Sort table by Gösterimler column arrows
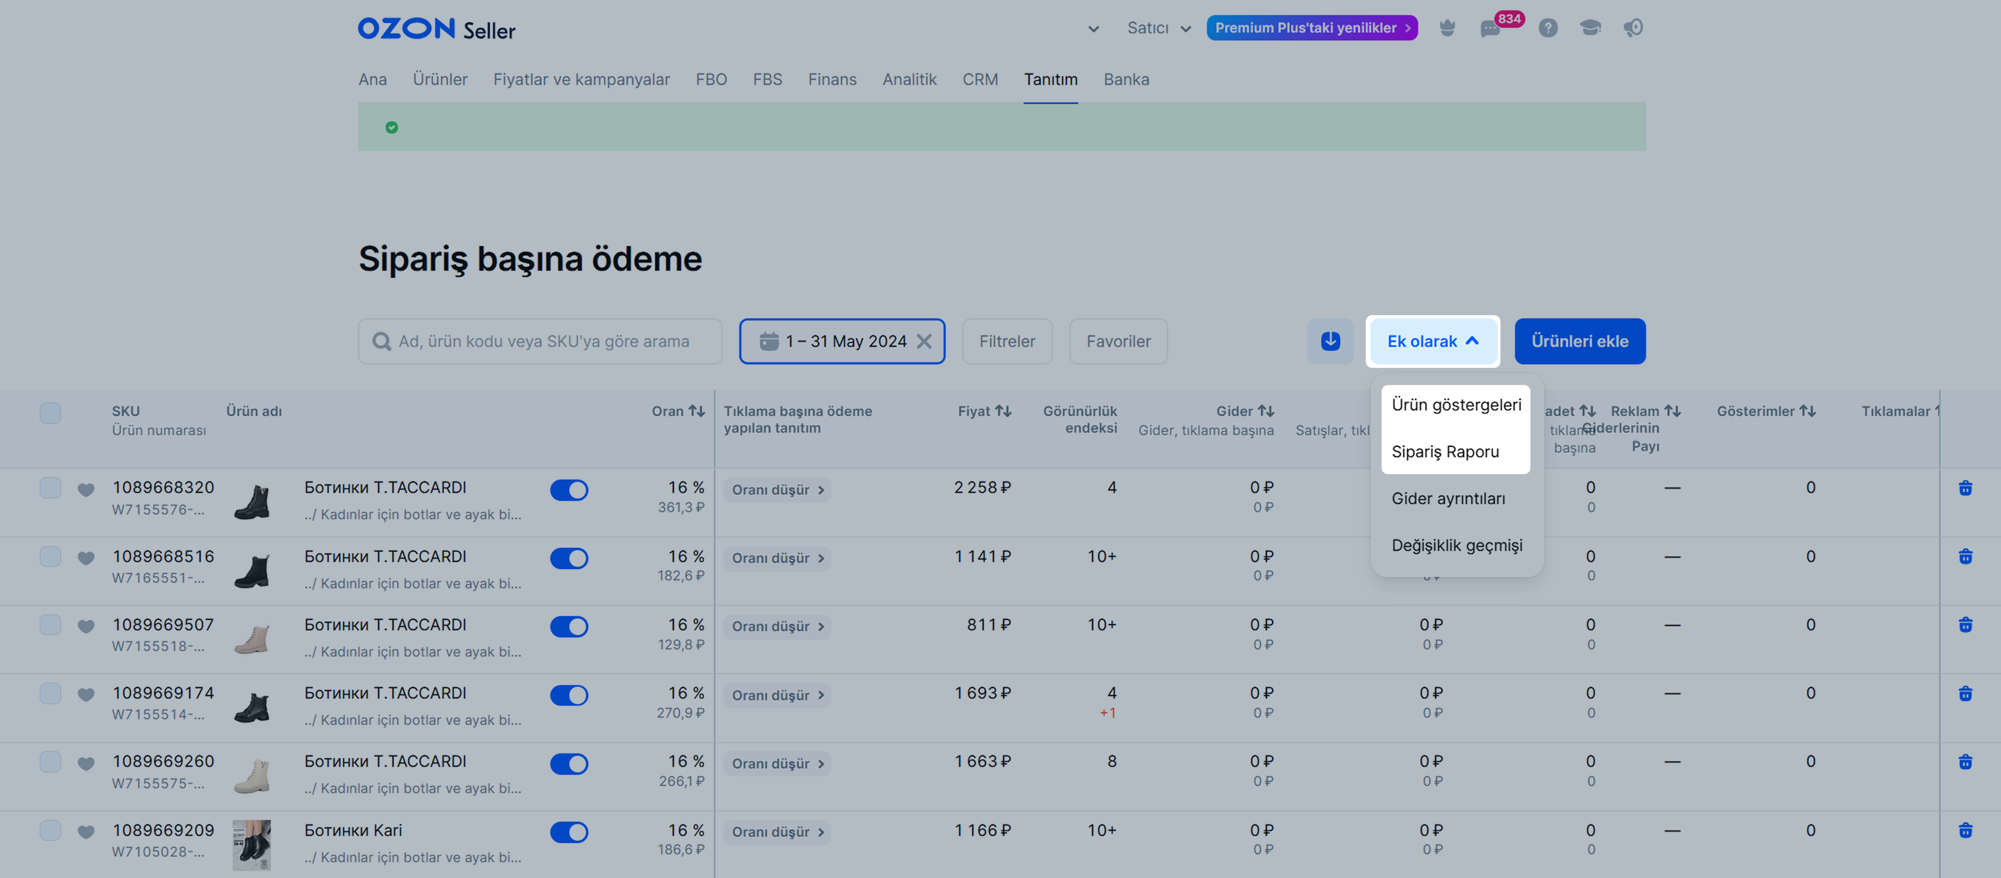Viewport: 2001px width, 878px height. pyautogui.click(x=1808, y=412)
